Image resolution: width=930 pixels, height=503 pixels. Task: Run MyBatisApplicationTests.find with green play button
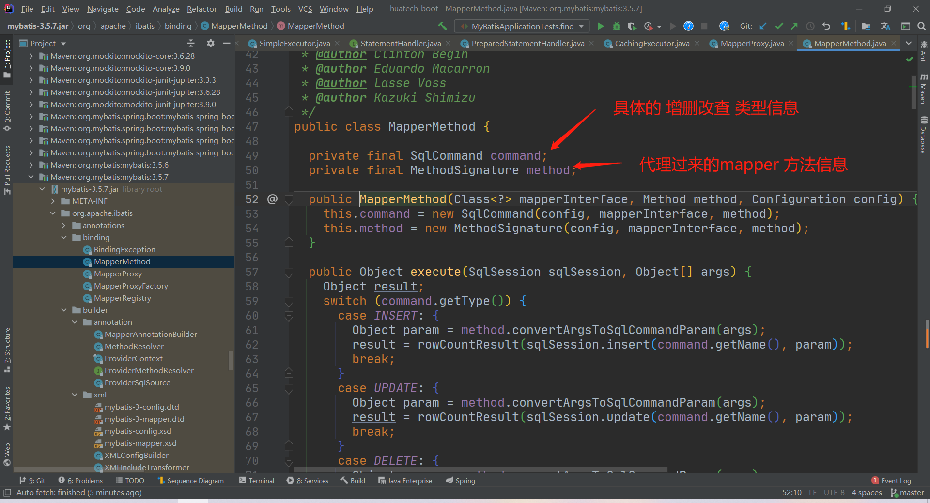(601, 26)
